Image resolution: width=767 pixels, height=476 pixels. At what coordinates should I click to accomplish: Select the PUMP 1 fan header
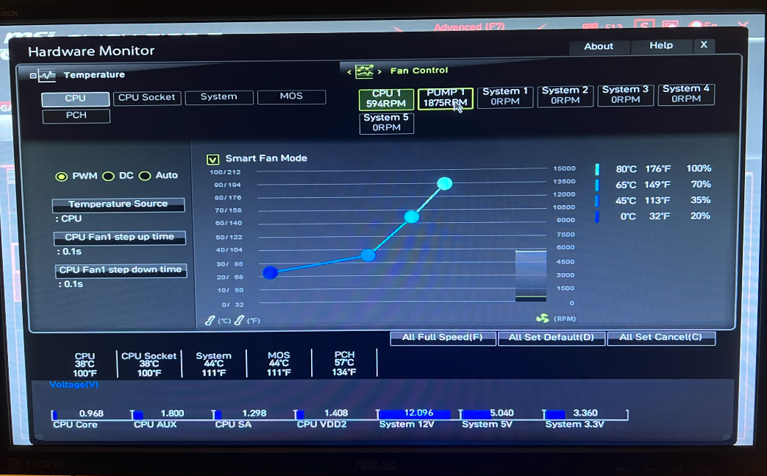(445, 98)
